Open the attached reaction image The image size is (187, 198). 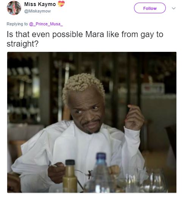pos(92,122)
